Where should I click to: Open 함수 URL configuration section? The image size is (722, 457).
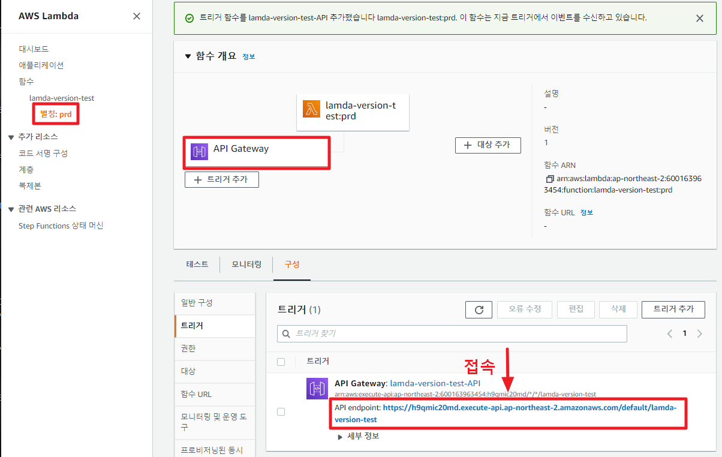point(215,394)
